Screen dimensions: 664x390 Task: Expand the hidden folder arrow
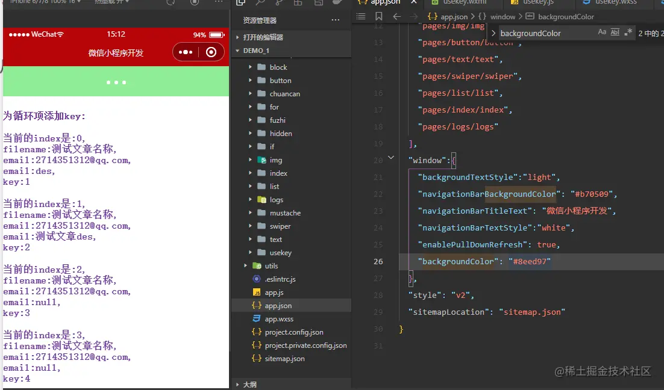click(x=250, y=133)
